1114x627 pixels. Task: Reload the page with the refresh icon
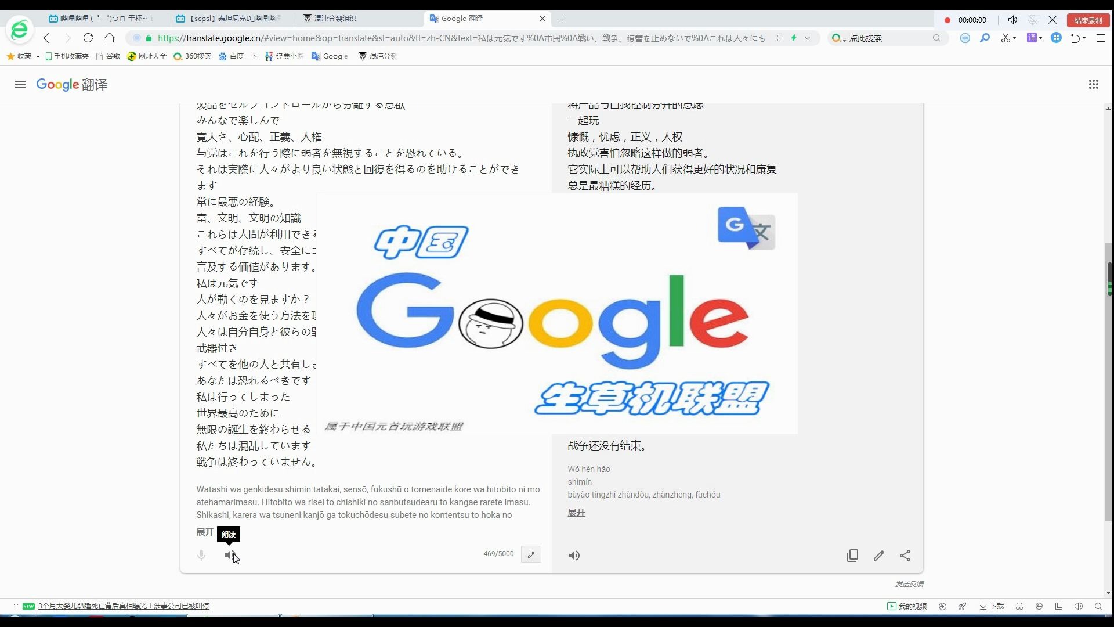tap(88, 38)
